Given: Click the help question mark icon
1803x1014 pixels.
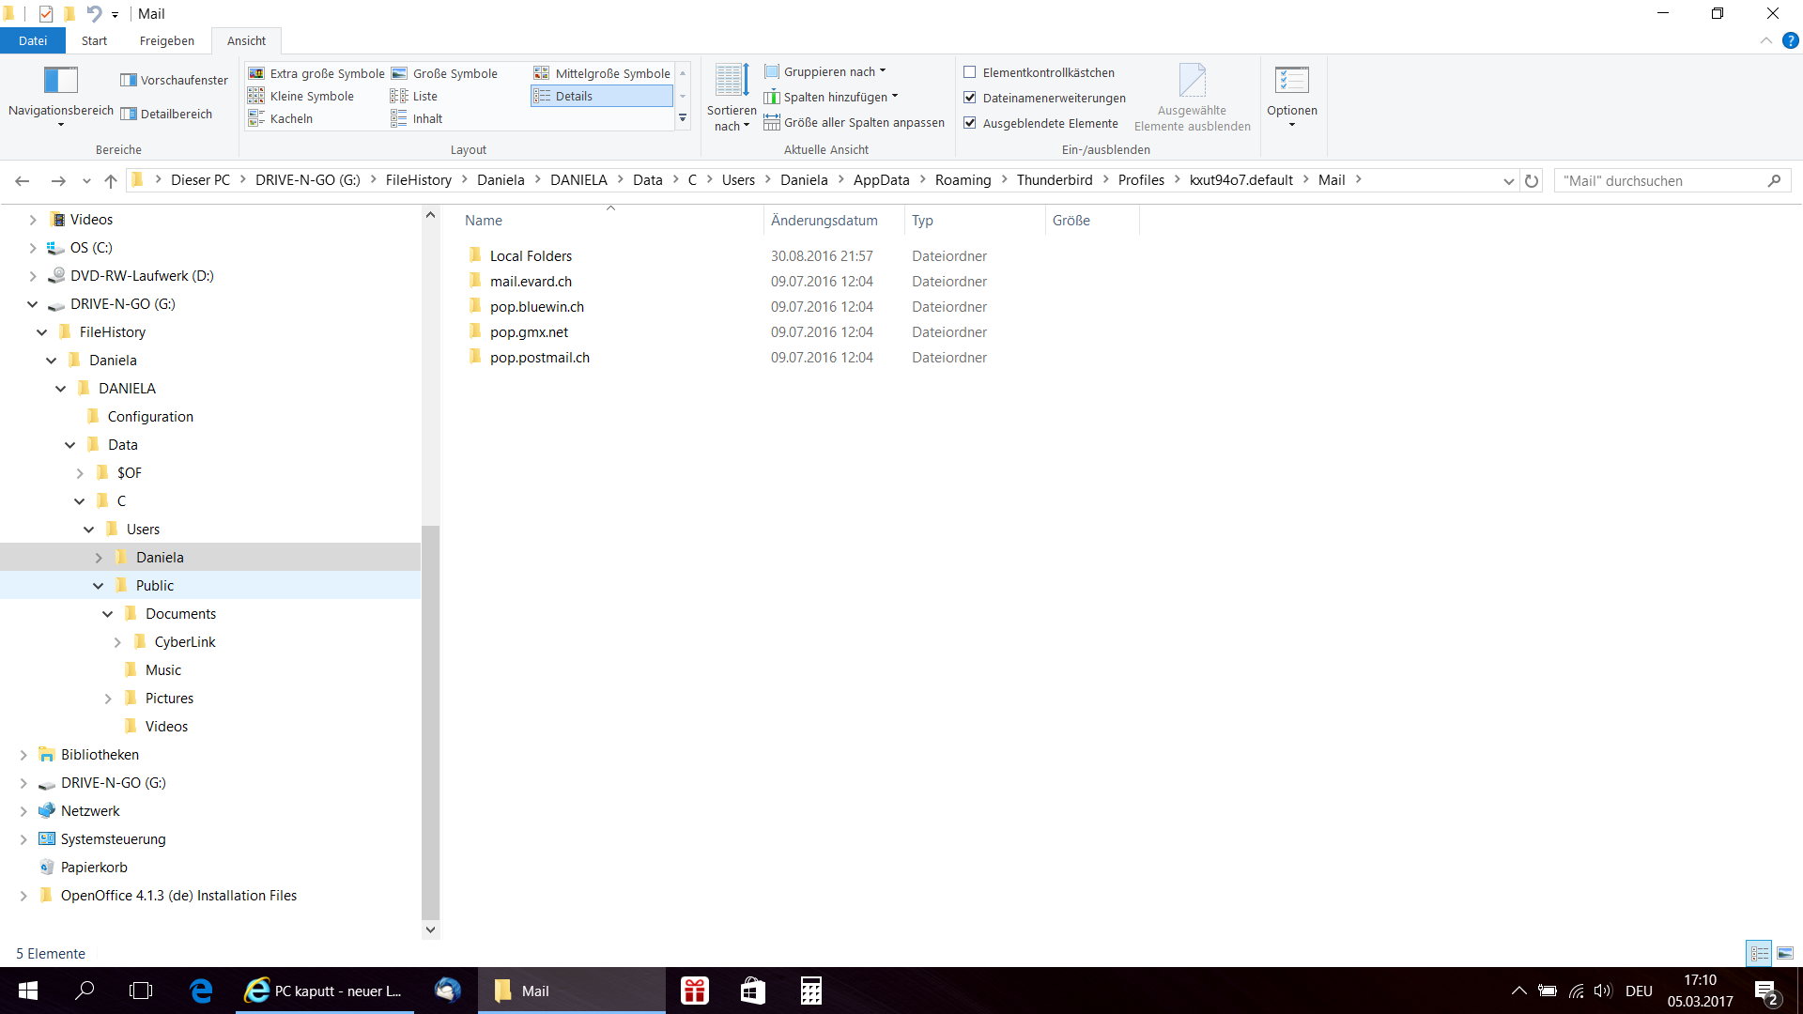Looking at the screenshot, I should click(1790, 40).
